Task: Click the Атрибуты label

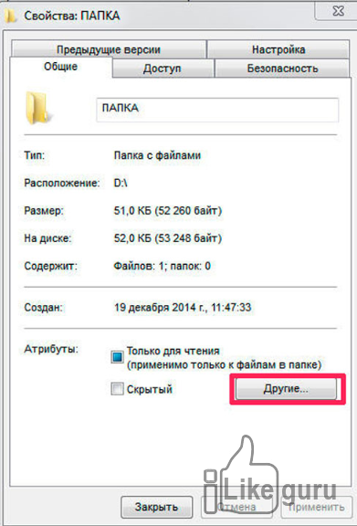Action: pyautogui.click(x=51, y=349)
